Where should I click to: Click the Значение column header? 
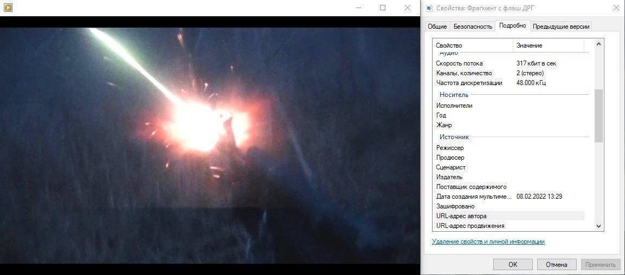[x=549, y=45]
